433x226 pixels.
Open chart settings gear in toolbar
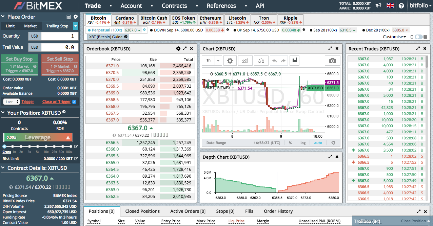[x=230, y=61]
